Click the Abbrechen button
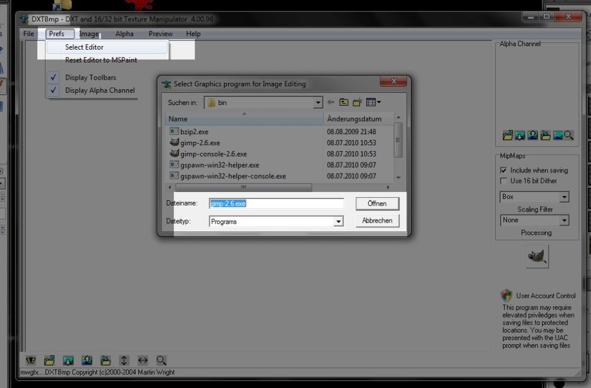The image size is (591, 388). click(377, 220)
